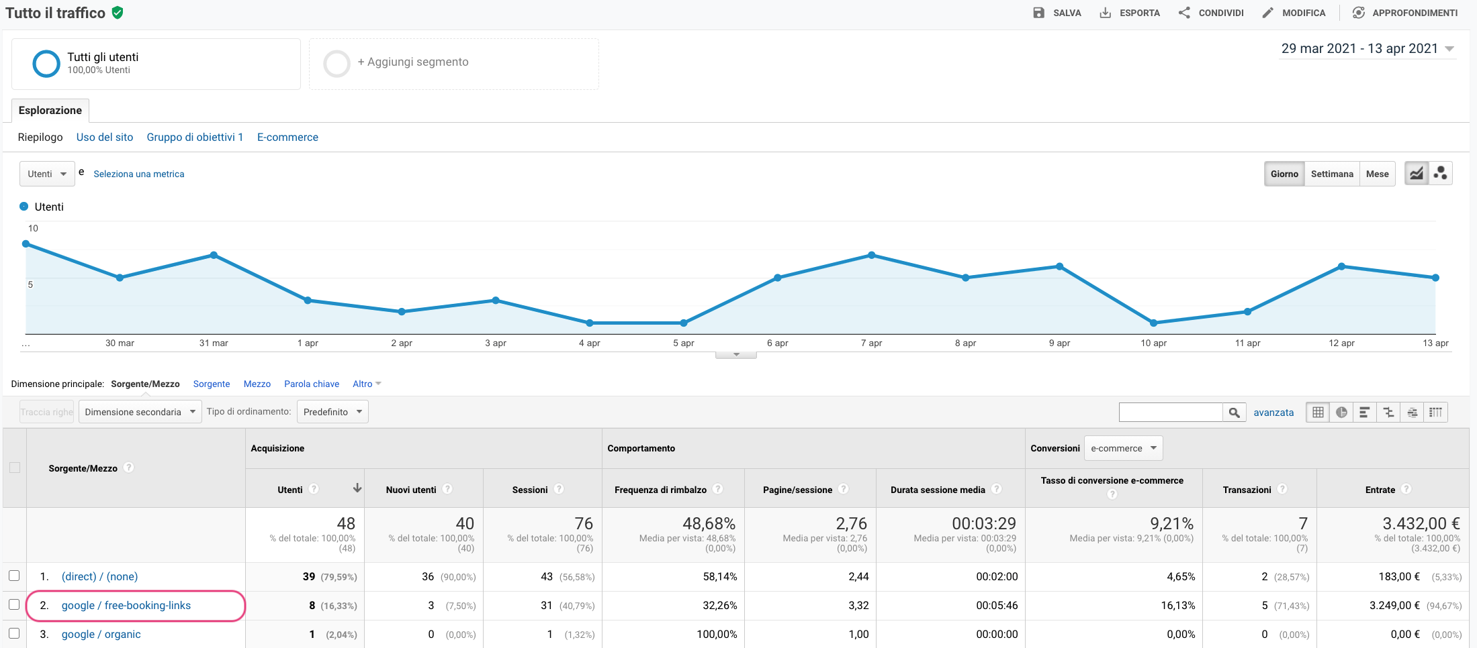Screen dimensions: 1477x648
Task: Open help icon next to Nuovi utenti
Action: (447, 489)
